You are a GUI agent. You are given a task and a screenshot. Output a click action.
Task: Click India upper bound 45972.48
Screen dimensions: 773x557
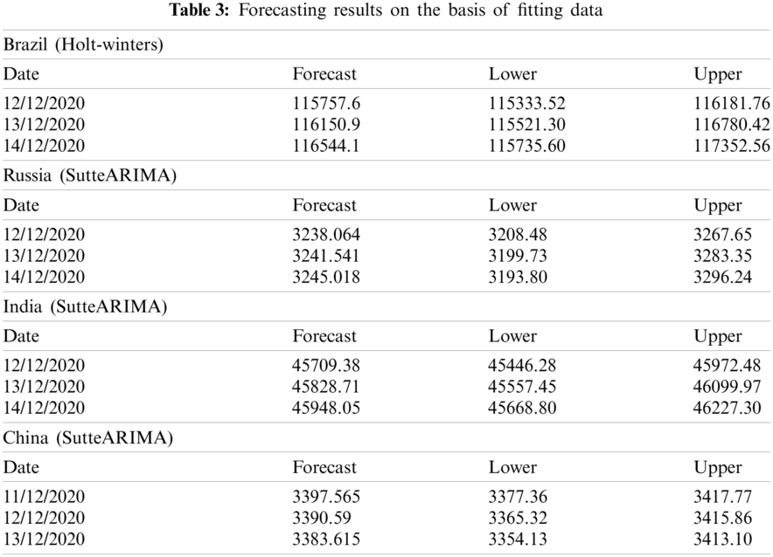pos(728,366)
